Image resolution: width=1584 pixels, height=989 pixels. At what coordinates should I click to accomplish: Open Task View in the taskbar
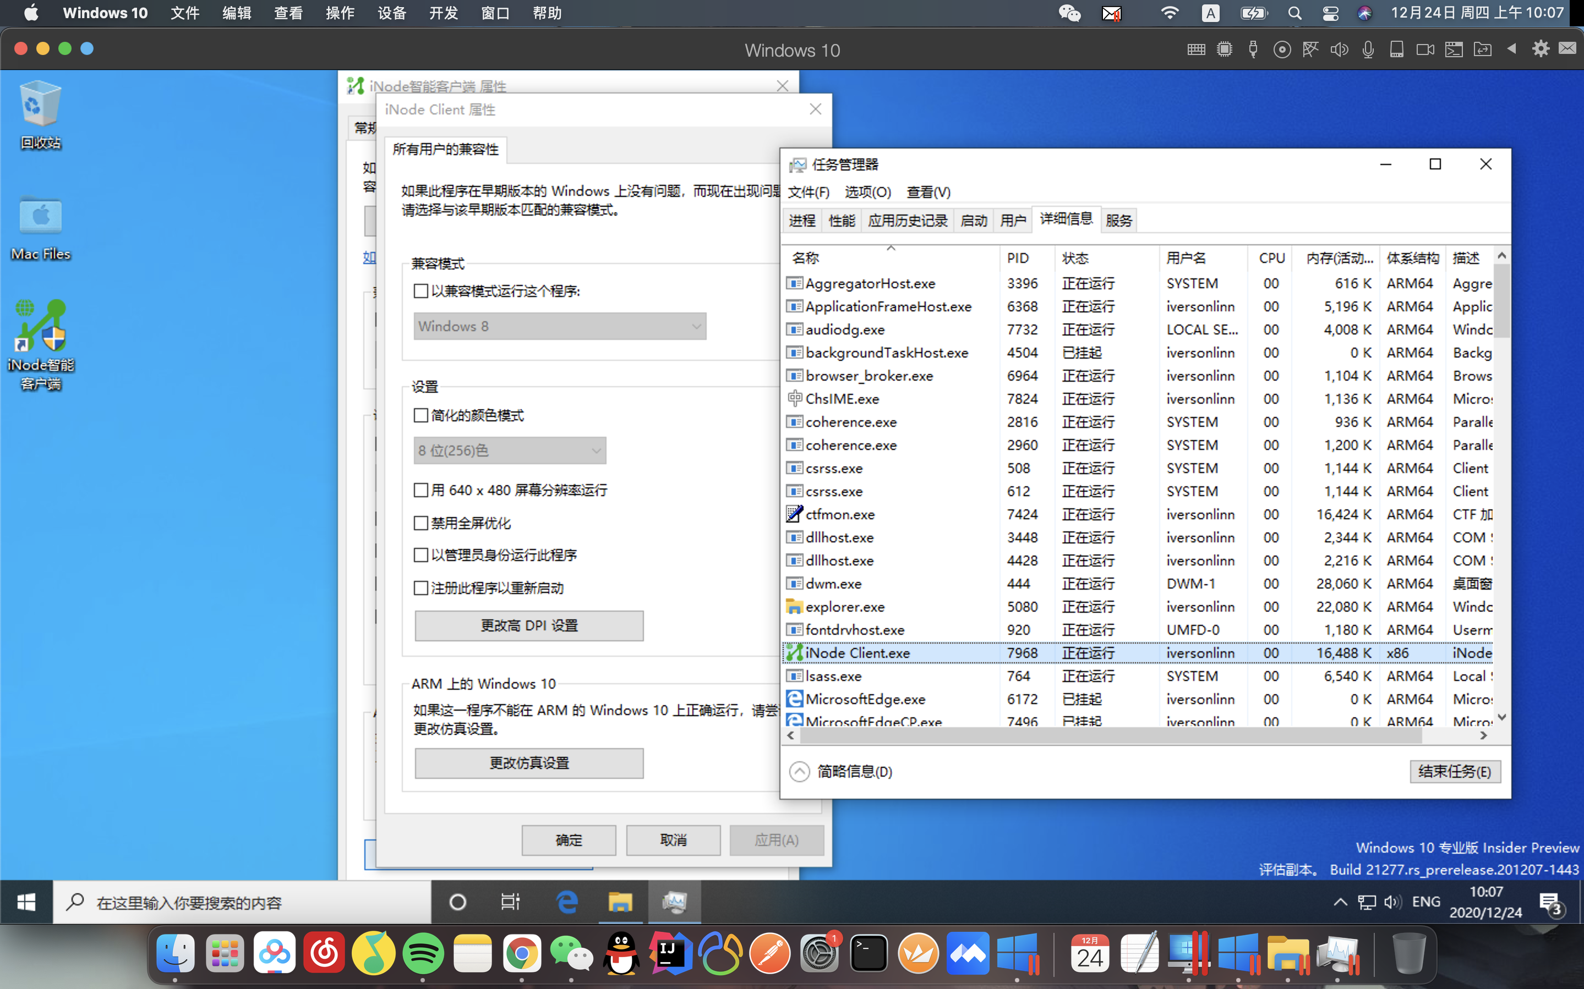pos(510,902)
